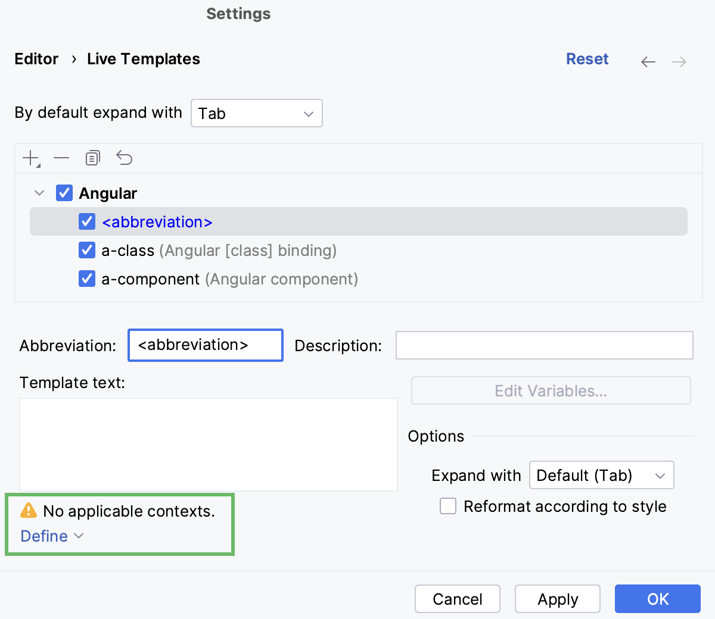Go back with the left arrow
The height and width of the screenshot is (619, 715).
648,62
